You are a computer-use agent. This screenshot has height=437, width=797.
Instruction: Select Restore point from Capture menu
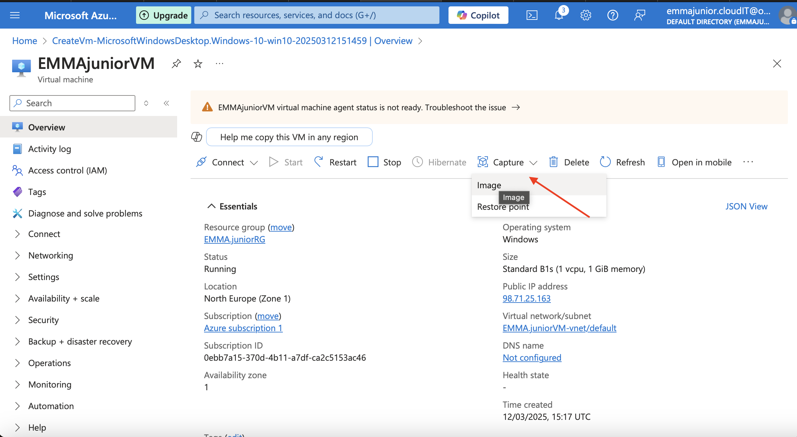point(539,206)
